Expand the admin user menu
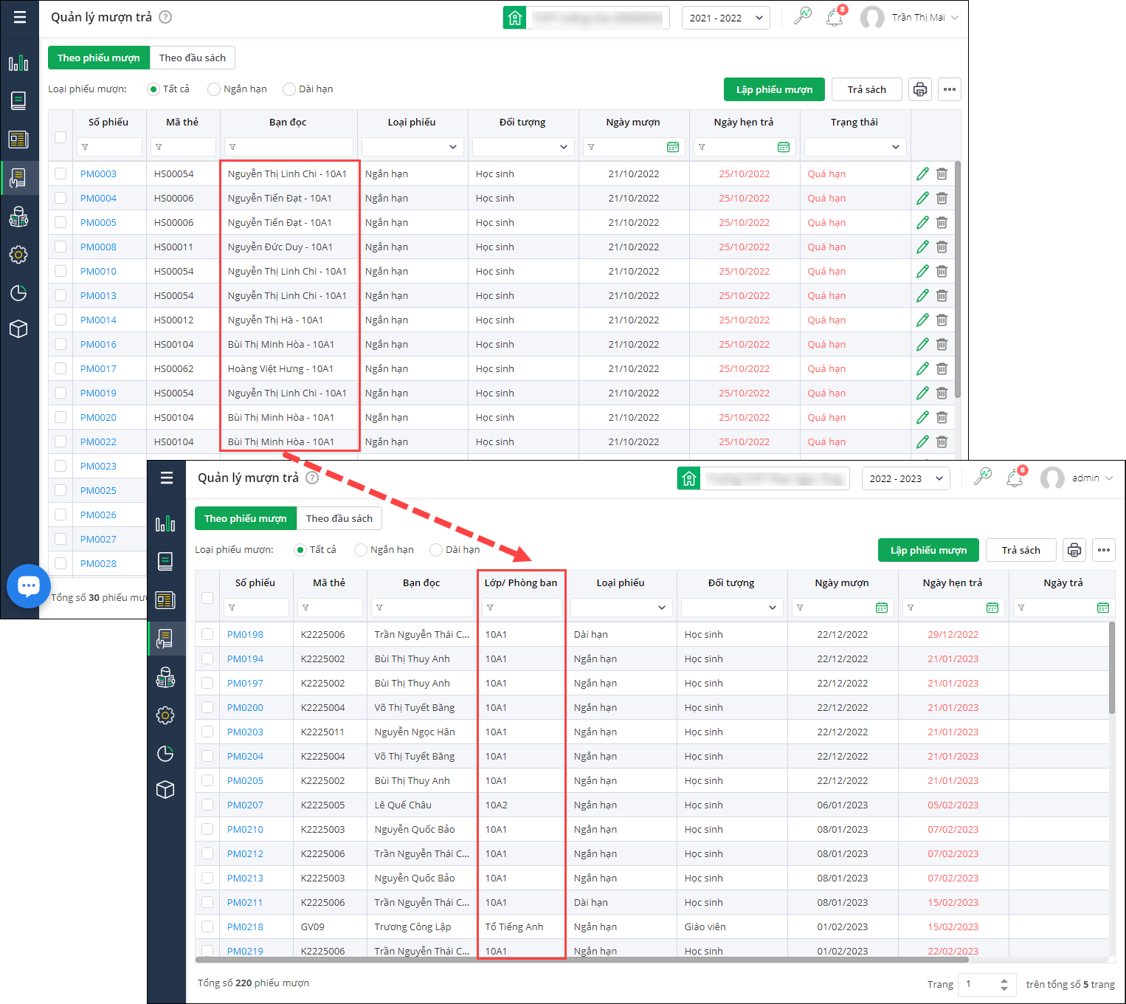The height and width of the screenshot is (1004, 1126). coord(1077,478)
